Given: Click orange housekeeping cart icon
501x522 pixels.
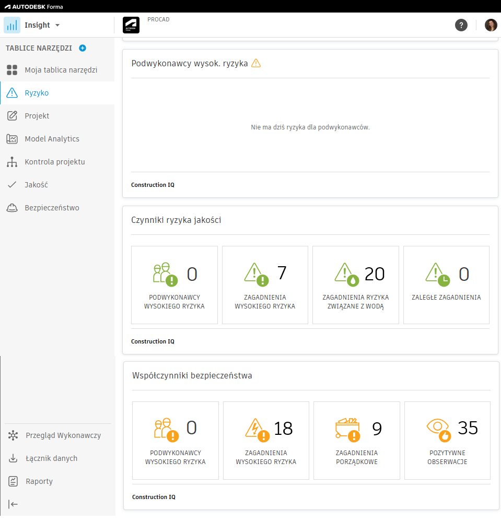Looking at the screenshot, I should pyautogui.click(x=348, y=430).
